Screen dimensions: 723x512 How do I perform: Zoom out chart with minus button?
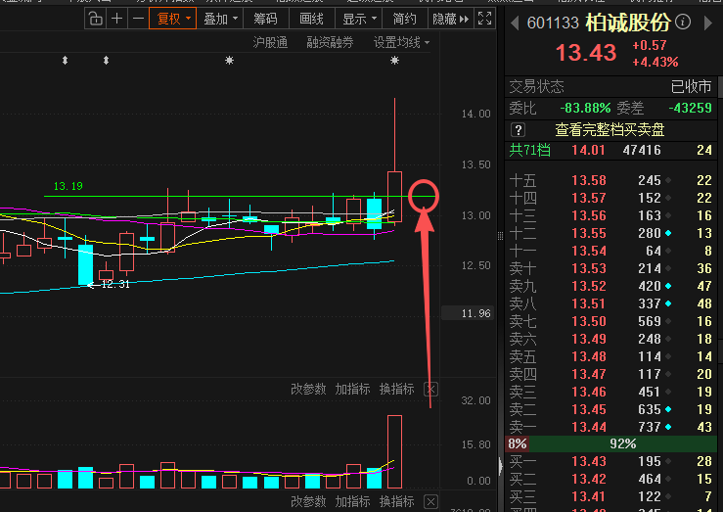[x=138, y=19]
